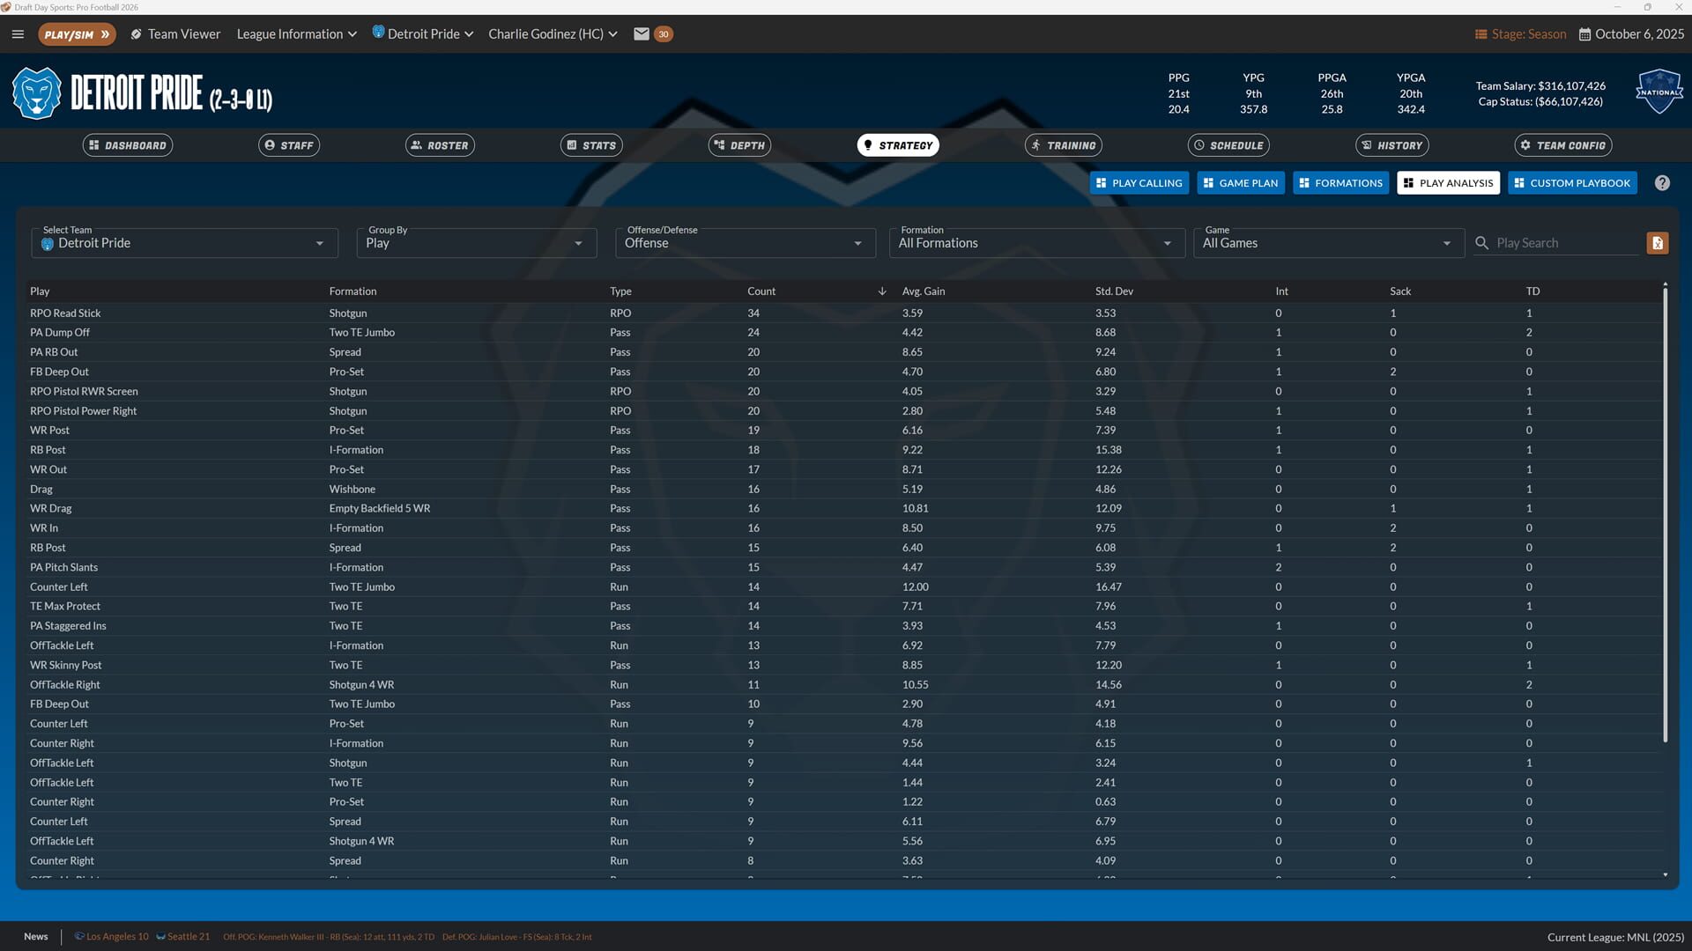Switch to the Roster tab
Viewport: 1692px width, 951px height.
point(440,144)
